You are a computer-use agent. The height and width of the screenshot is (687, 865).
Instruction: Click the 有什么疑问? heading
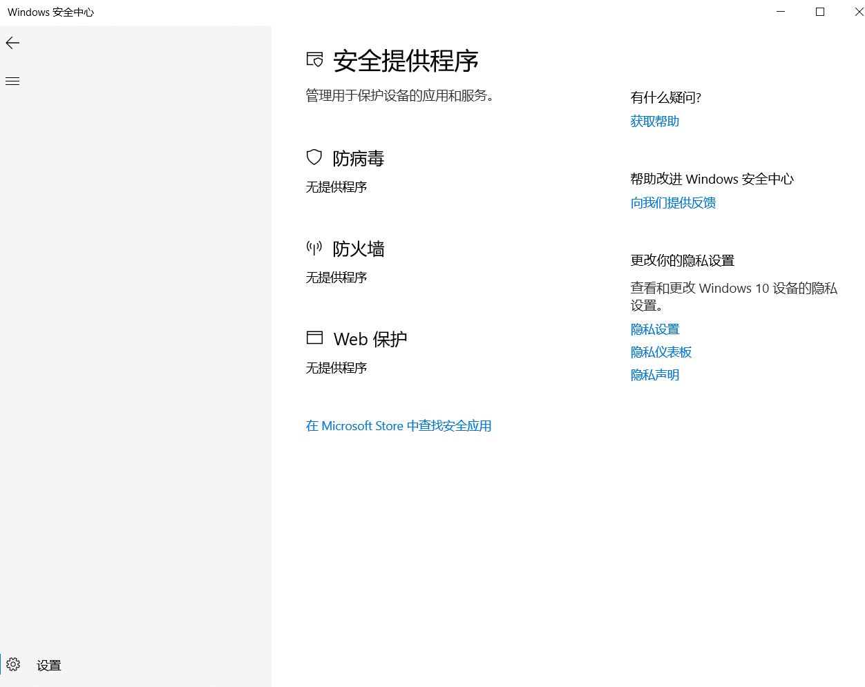[666, 98]
